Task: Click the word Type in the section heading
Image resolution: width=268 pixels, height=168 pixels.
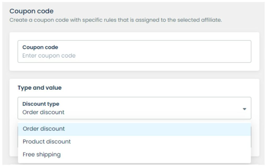Action: [24, 88]
